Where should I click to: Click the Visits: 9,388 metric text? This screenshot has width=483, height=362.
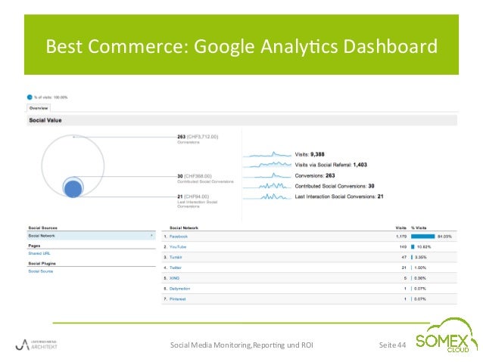pos(310,154)
